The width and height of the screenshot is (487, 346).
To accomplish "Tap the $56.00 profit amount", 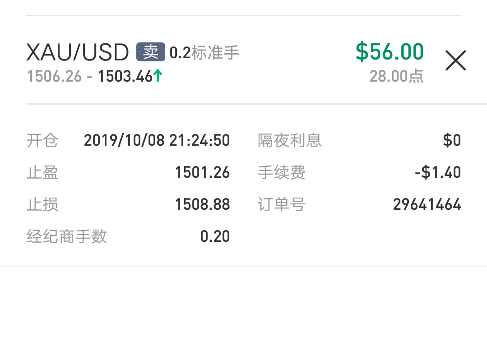I will click(x=390, y=51).
